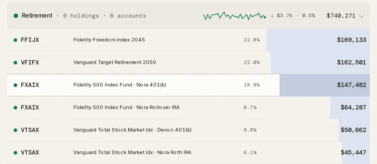This screenshot has height=164, width=377.
Task: Click green dot in Nora Roth IRA row
Action: [x=15, y=153]
